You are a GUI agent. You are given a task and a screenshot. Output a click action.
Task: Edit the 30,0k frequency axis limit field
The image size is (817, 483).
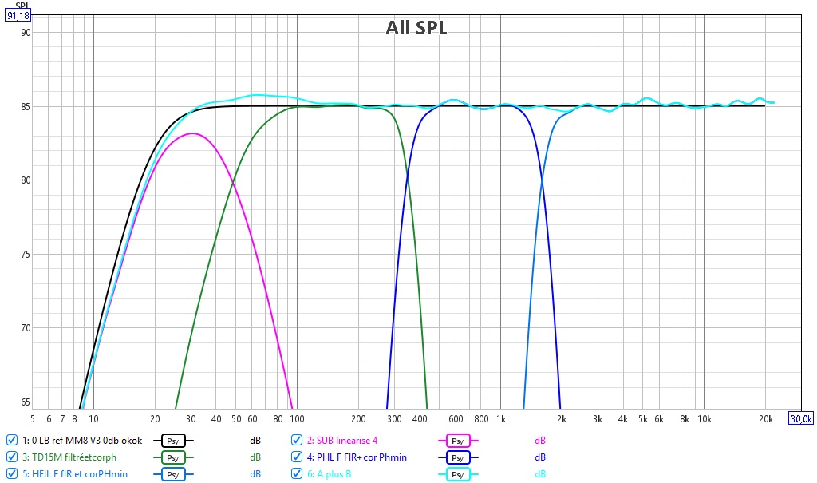click(801, 418)
